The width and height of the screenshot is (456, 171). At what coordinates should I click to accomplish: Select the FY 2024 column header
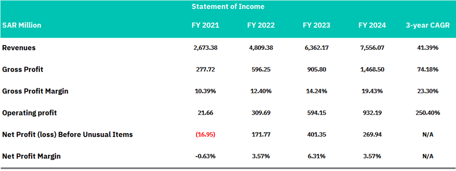click(x=372, y=25)
